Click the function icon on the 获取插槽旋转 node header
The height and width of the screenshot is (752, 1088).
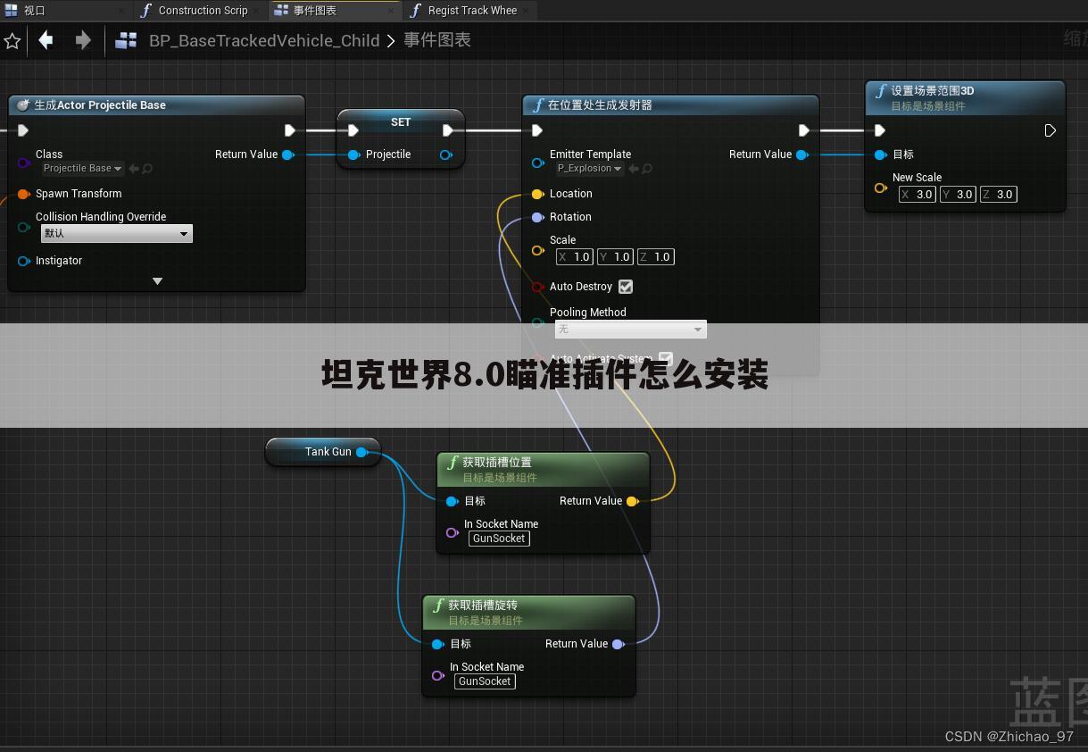(437, 606)
